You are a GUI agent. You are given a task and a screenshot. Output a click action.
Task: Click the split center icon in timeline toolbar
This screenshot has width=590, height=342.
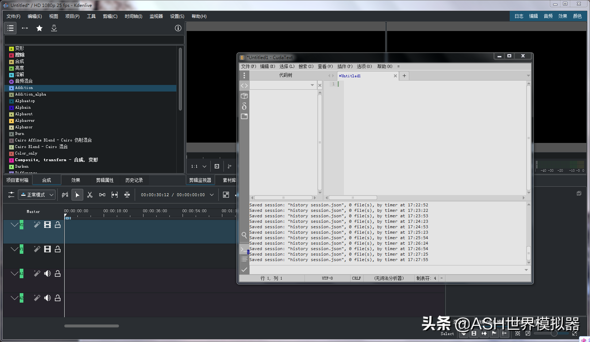pos(127,195)
